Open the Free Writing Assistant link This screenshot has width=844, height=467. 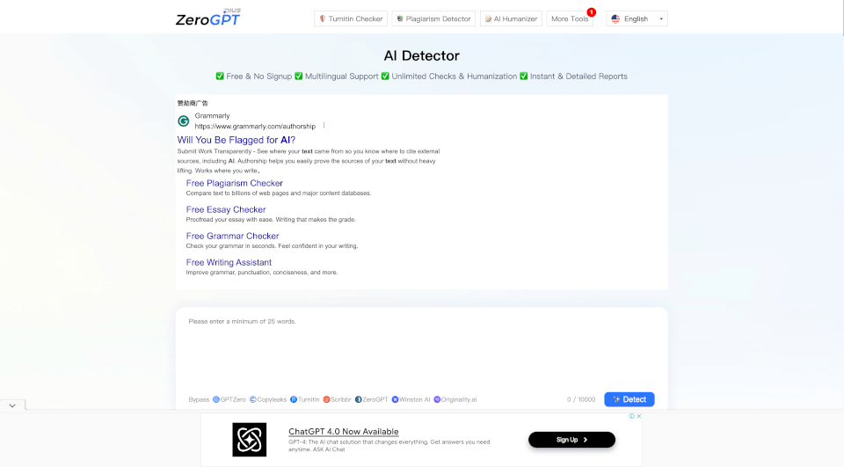click(x=229, y=262)
